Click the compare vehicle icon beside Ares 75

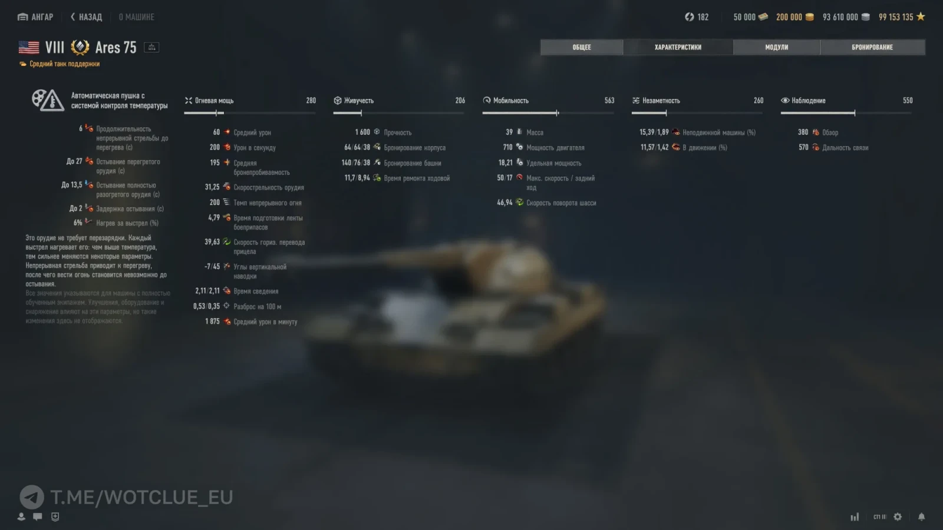tap(151, 47)
